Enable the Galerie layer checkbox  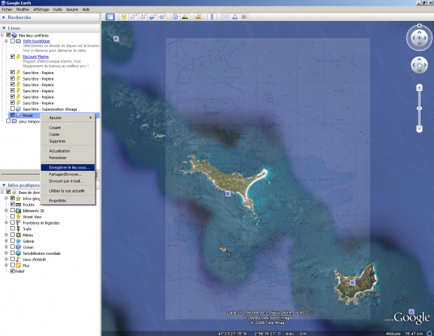click(13, 241)
